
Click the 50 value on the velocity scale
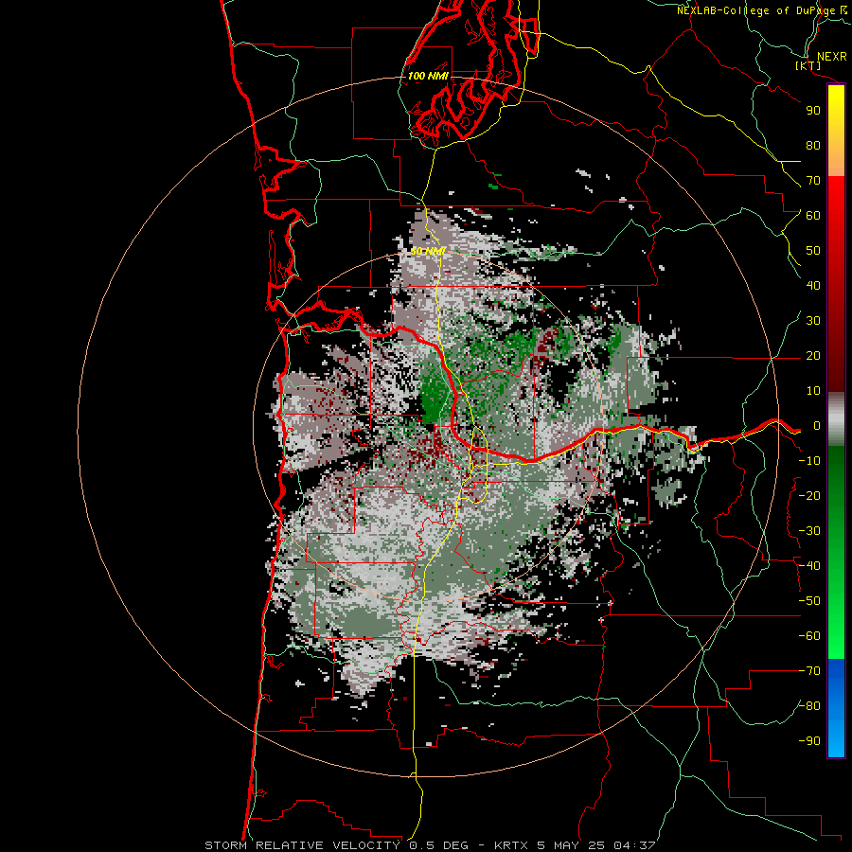813,251
